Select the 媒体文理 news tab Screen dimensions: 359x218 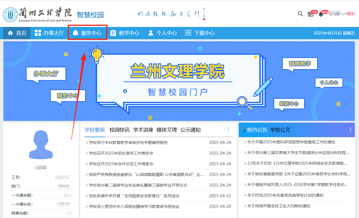click(x=167, y=130)
